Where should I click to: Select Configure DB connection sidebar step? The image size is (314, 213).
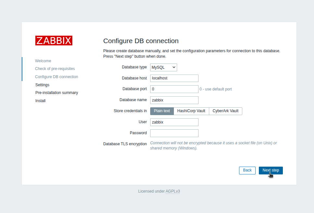[x=56, y=77]
